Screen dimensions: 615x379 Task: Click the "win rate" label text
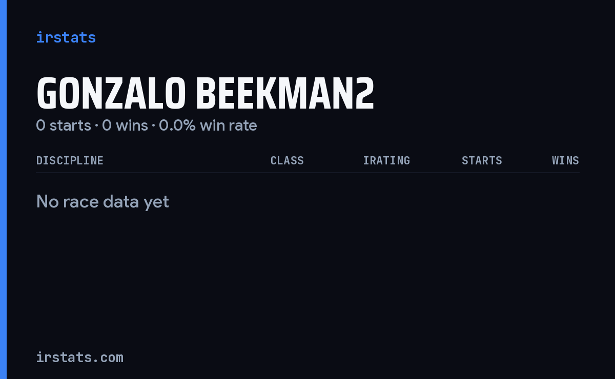click(x=229, y=125)
